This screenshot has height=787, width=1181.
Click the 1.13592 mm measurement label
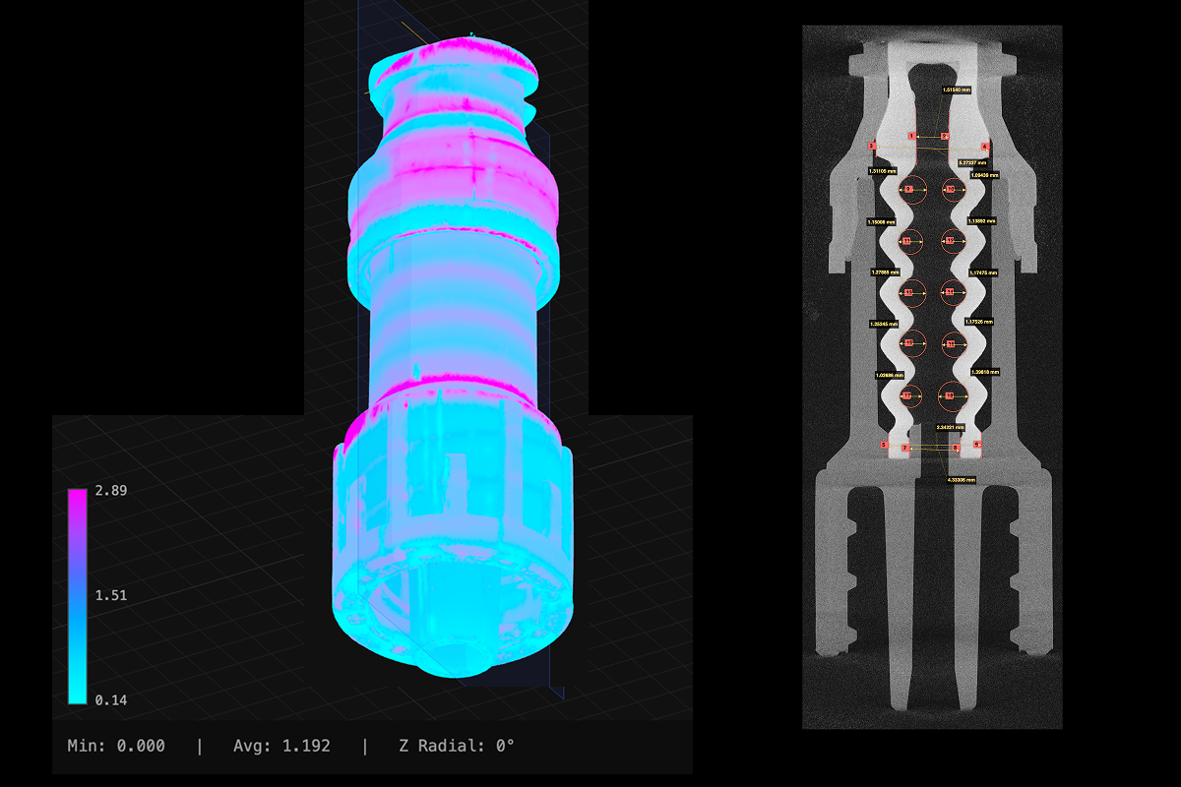pyautogui.click(x=982, y=221)
